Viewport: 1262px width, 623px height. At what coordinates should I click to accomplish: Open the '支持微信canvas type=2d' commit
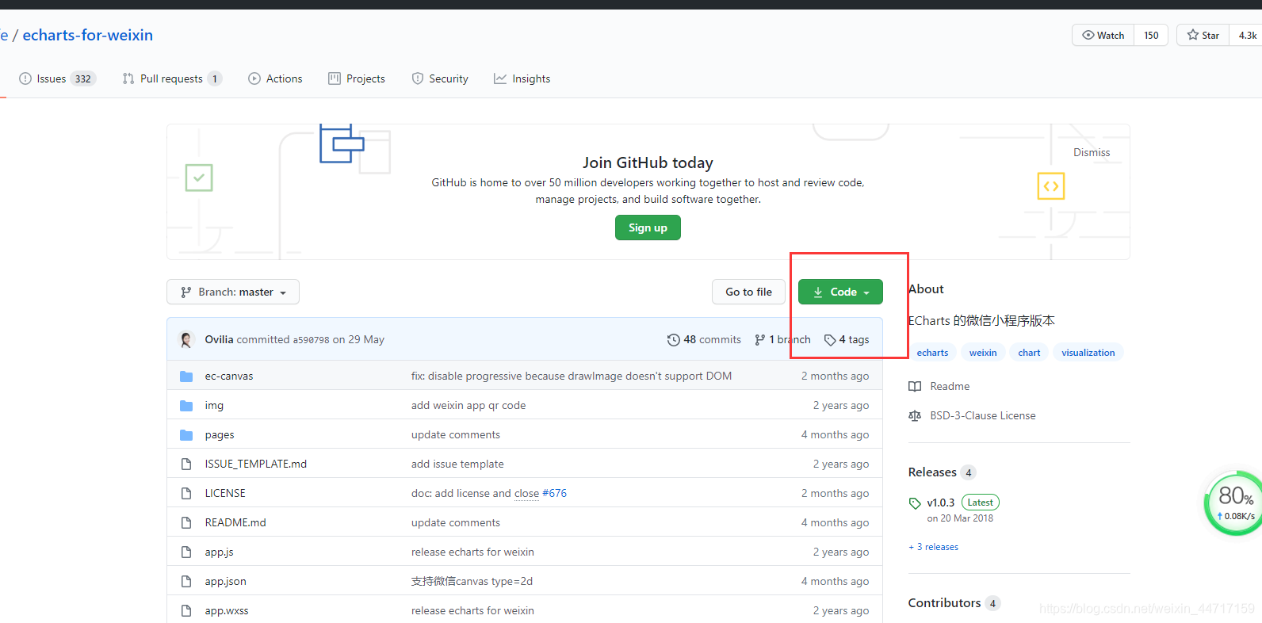(x=472, y=581)
